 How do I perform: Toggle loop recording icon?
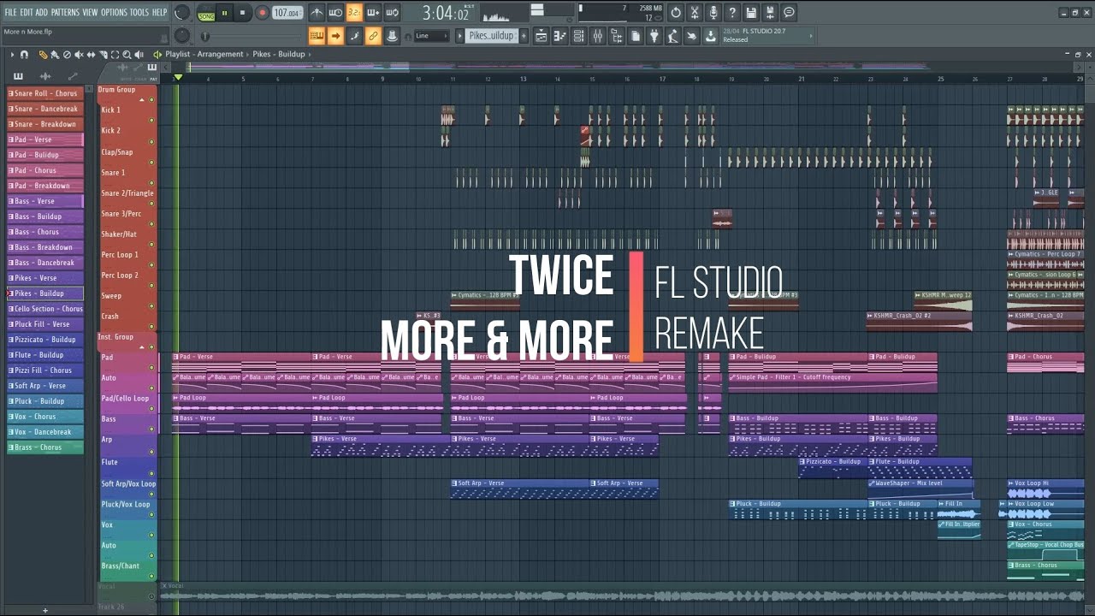(x=392, y=13)
